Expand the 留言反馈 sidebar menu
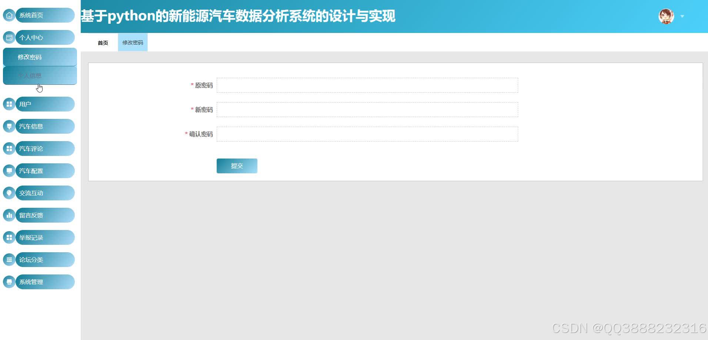The height and width of the screenshot is (340, 708). [45, 215]
